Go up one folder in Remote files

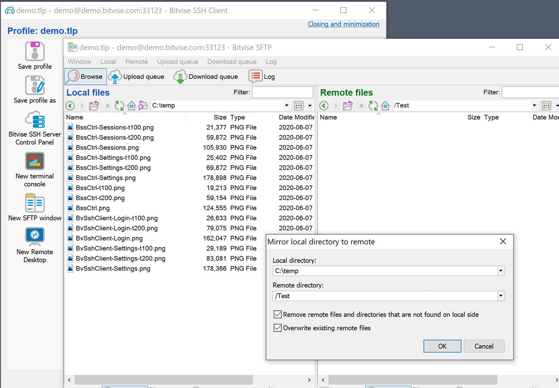(x=348, y=106)
